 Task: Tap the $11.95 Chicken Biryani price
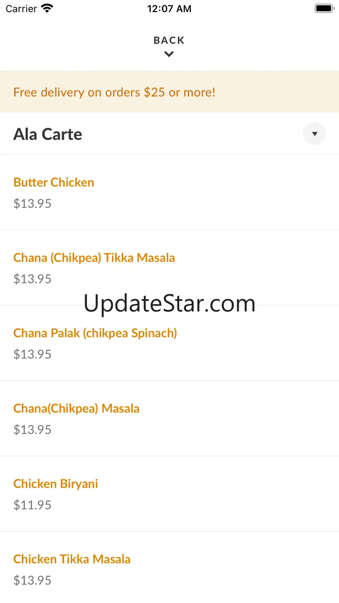point(33,505)
